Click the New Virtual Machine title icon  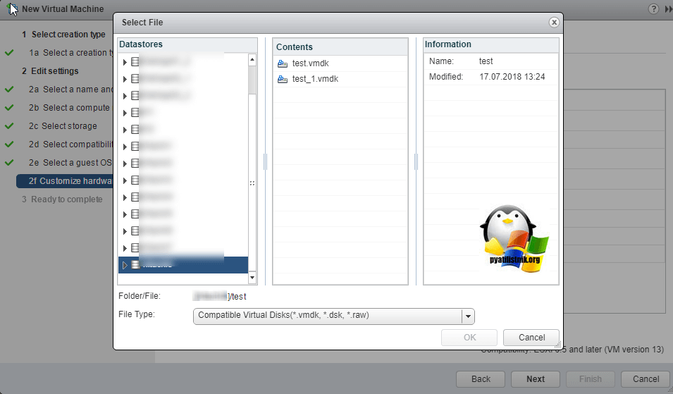pyautogui.click(x=13, y=9)
